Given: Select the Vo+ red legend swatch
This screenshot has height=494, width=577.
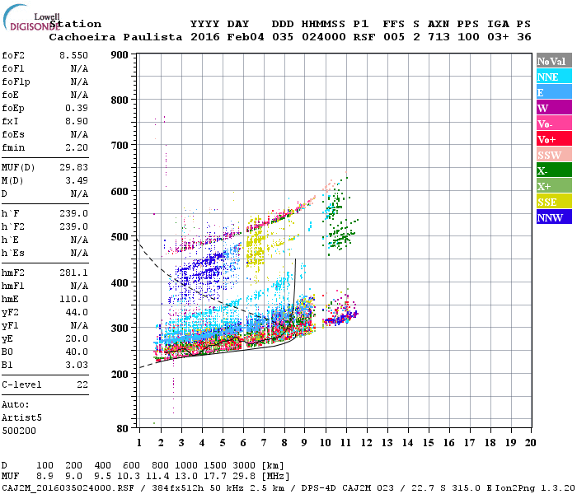Looking at the screenshot, I should pyautogui.click(x=554, y=139).
